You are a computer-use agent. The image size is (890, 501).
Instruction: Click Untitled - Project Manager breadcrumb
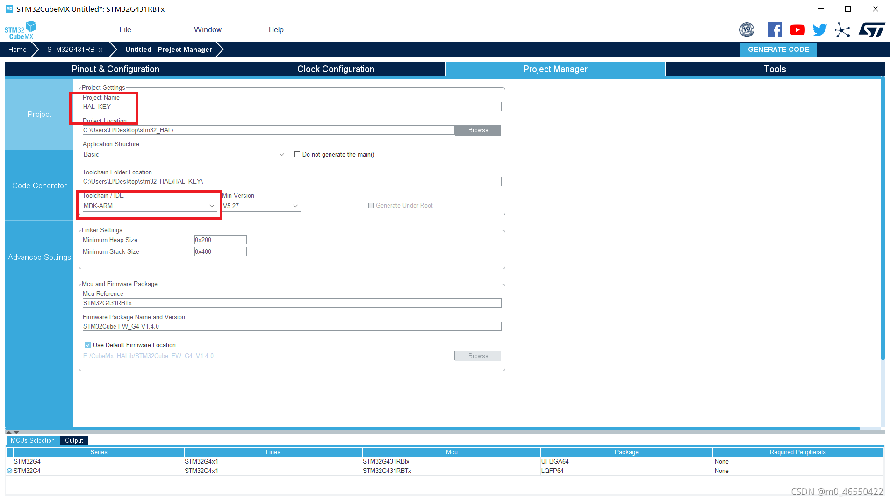(x=169, y=50)
